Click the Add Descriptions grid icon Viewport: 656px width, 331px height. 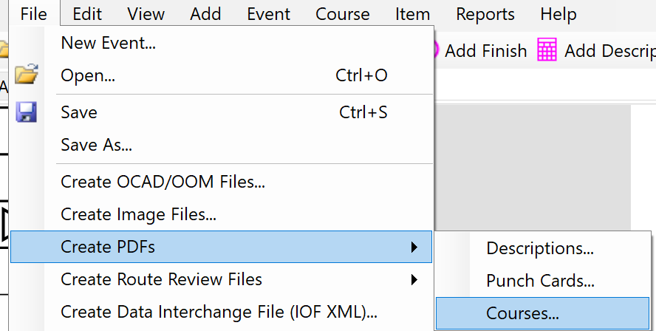(547, 50)
